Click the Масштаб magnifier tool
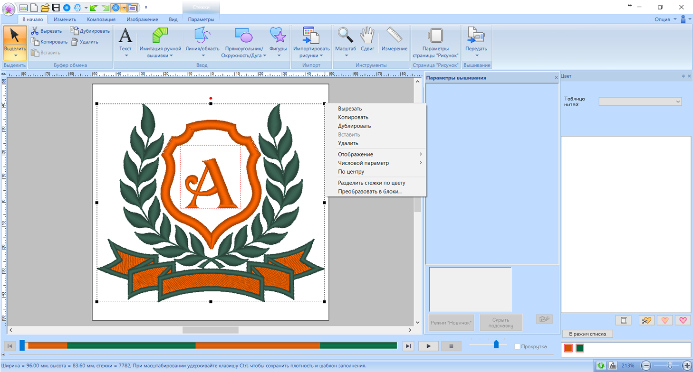Screen dimensions: 693x372 tap(346, 36)
